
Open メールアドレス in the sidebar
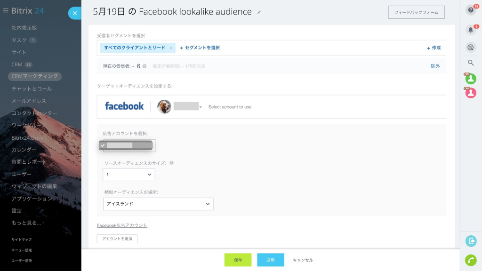pyautogui.click(x=29, y=101)
